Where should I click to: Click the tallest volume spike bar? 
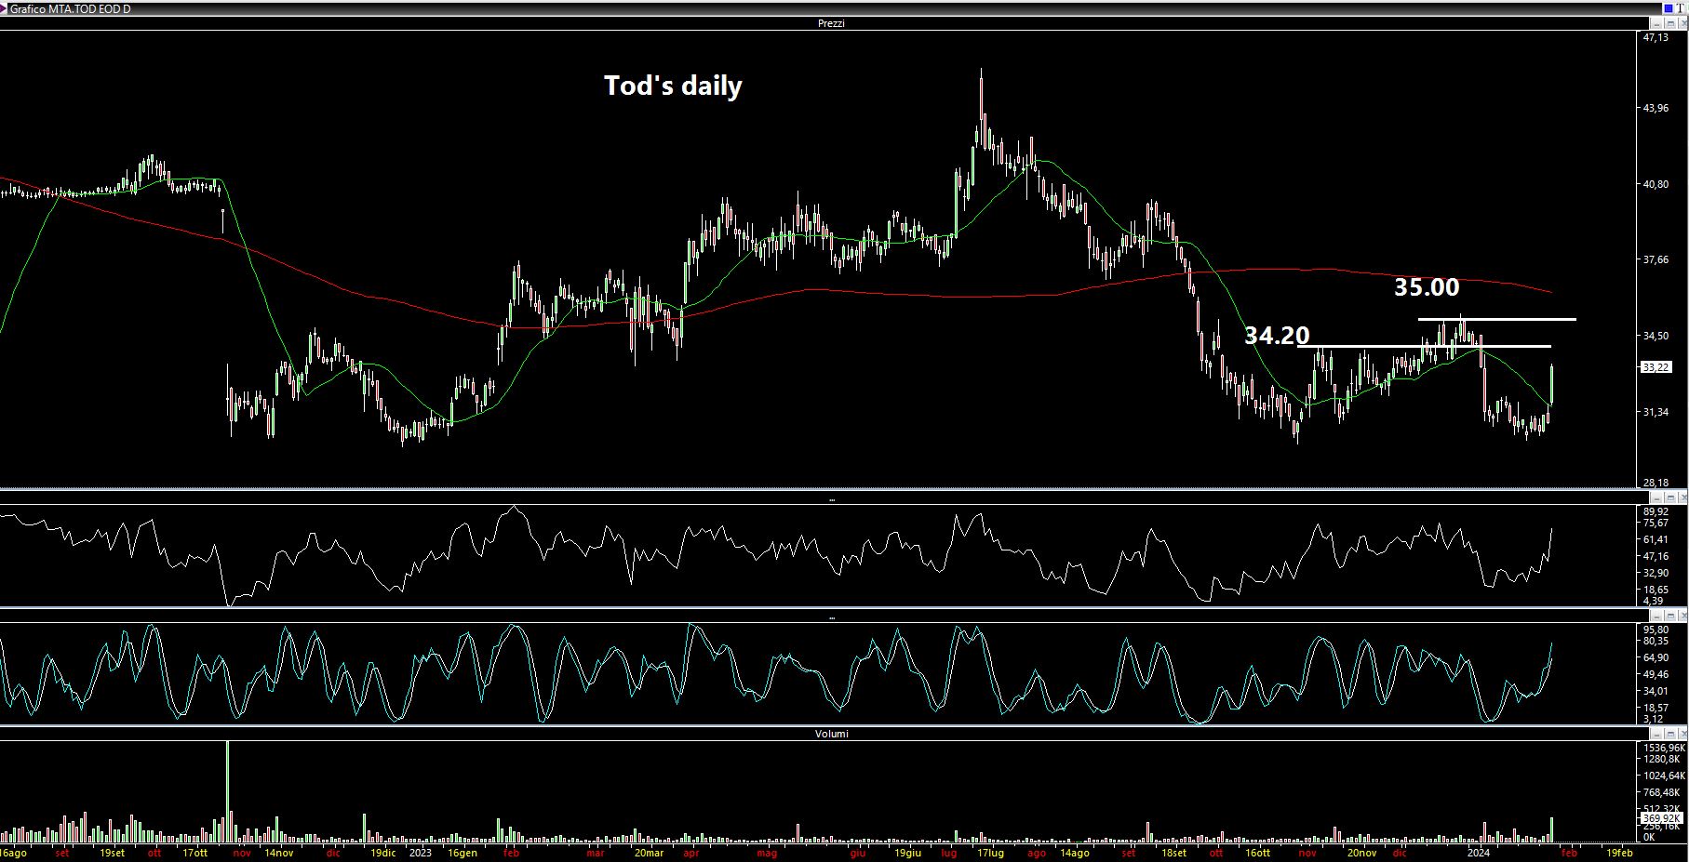[x=228, y=792]
